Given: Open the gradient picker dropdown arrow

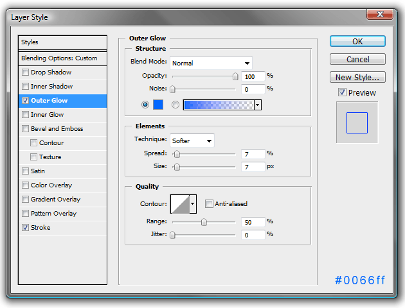Looking at the screenshot, I should [x=258, y=105].
